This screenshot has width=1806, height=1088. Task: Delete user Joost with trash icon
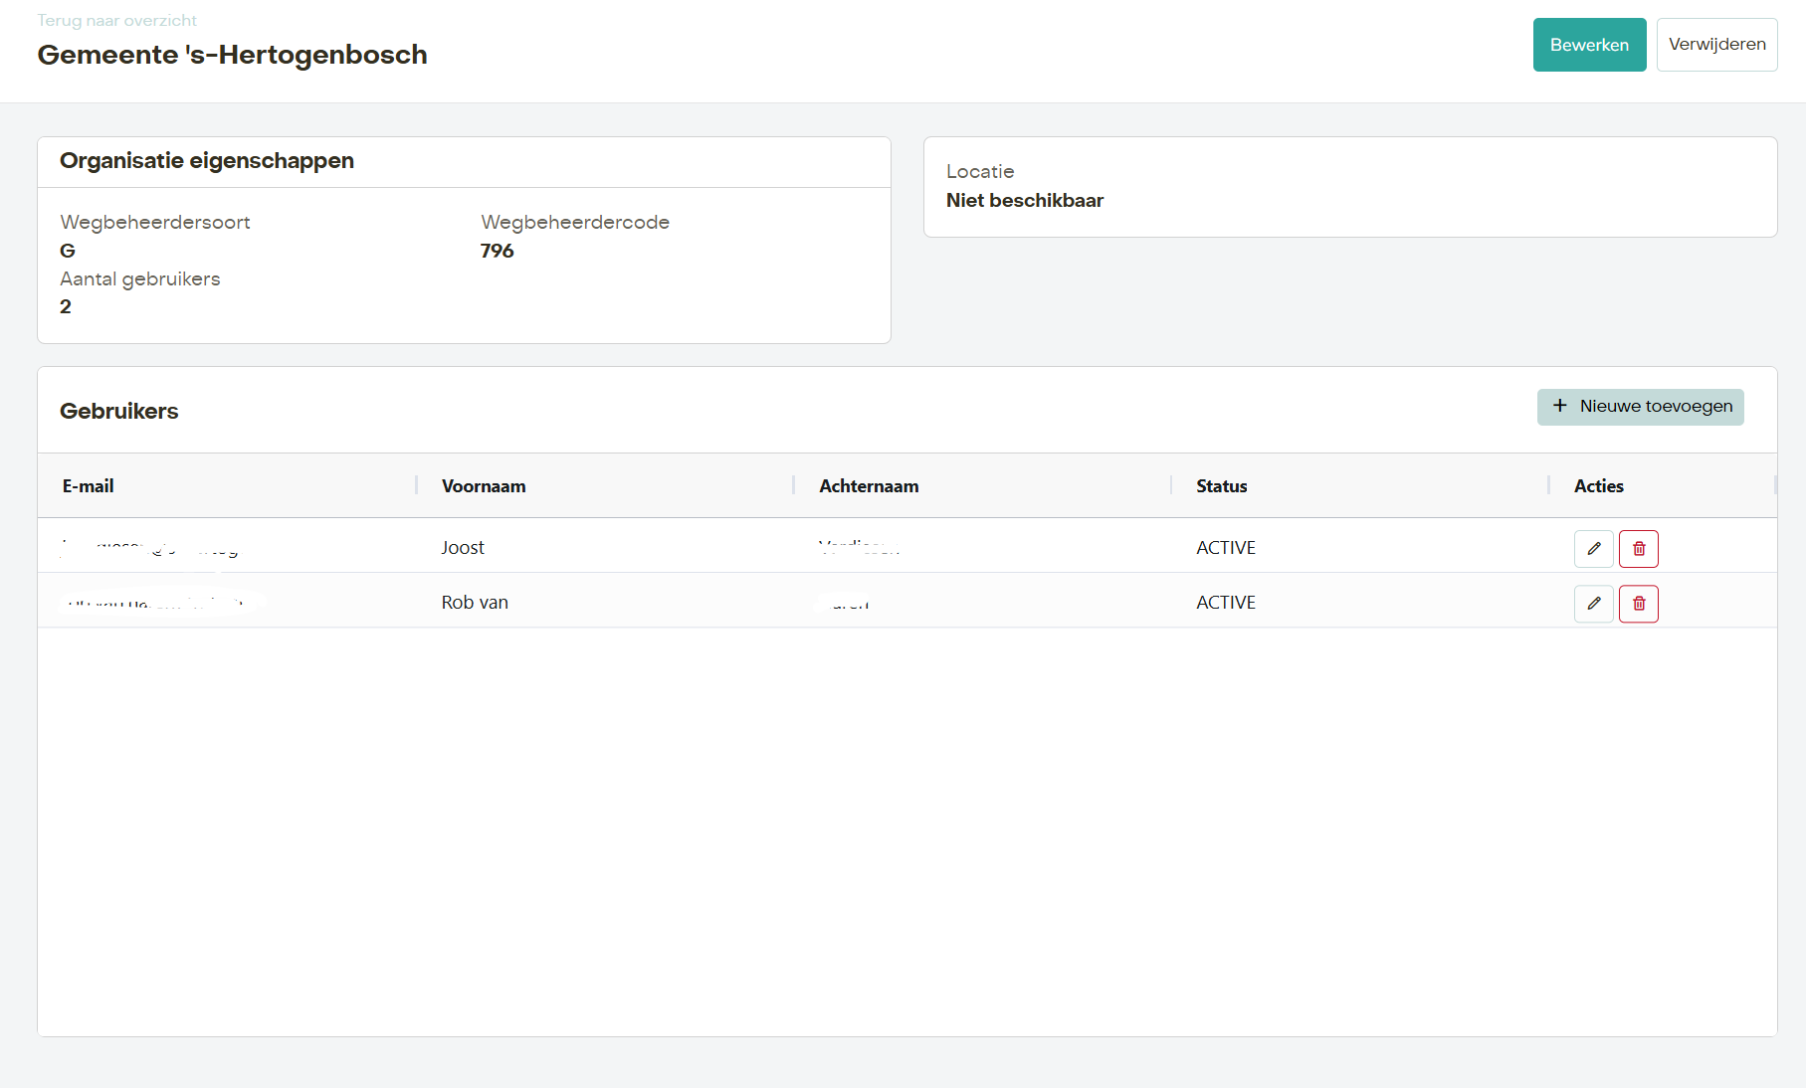pos(1638,548)
